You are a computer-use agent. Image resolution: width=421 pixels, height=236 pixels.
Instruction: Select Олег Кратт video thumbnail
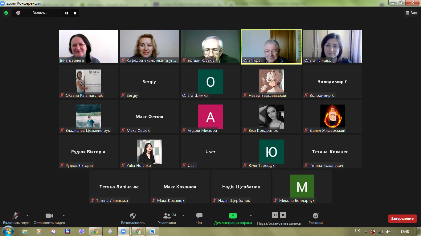click(272, 47)
